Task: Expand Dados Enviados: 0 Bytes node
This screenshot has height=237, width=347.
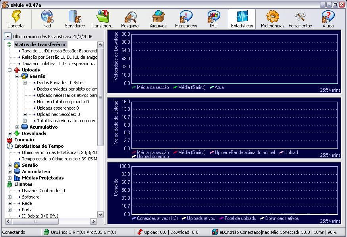Action: pos(25,83)
